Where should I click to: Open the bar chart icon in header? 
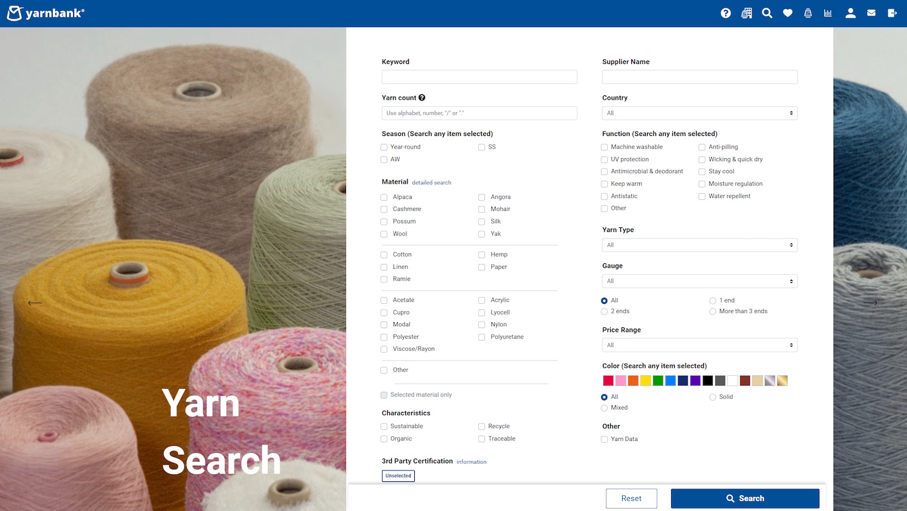tap(828, 13)
